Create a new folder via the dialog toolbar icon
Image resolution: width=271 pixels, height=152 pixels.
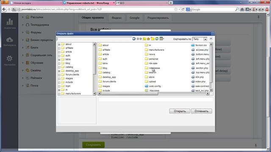tap(152, 39)
